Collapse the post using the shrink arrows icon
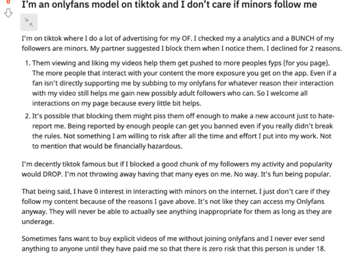The width and height of the screenshot is (350, 257). (29, 22)
